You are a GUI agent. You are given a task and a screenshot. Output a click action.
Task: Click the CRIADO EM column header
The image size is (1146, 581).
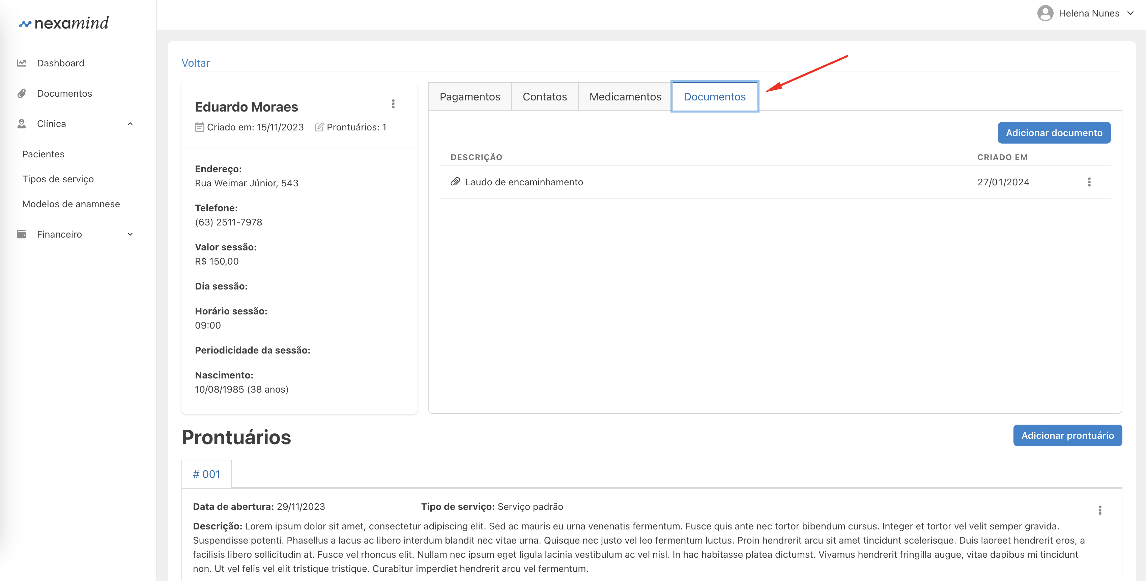1002,157
